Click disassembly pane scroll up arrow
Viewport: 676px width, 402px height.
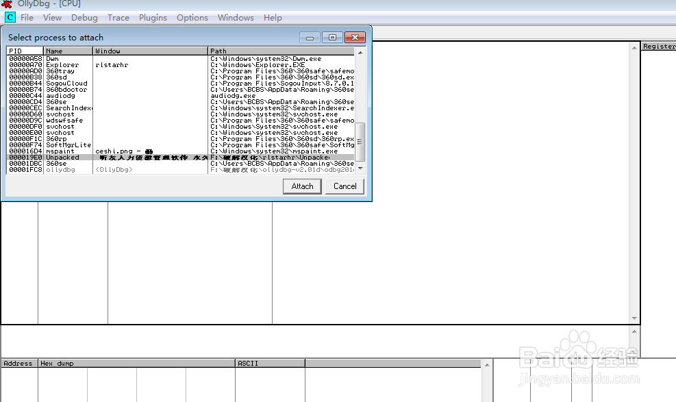point(634,47)
